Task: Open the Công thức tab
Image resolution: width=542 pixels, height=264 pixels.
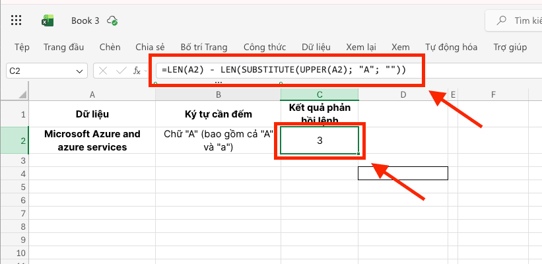Action: (264, 47)
